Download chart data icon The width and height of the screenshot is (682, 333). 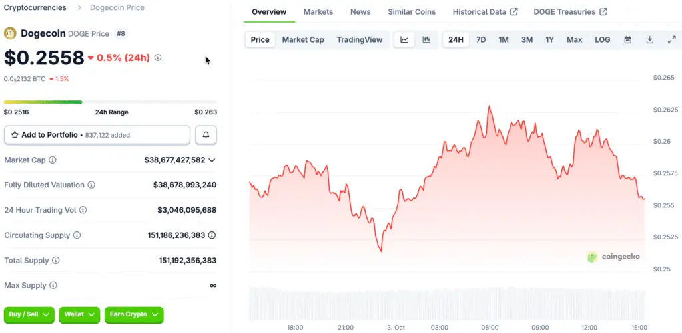point(649,40)
